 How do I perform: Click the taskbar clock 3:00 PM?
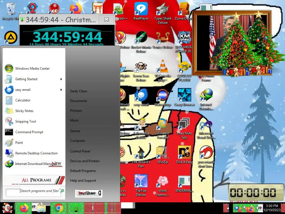[272, 208]
